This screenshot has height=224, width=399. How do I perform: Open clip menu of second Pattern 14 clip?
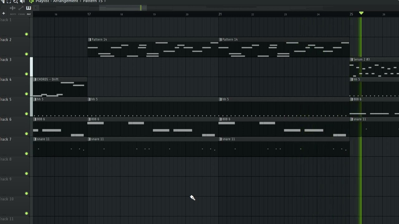pos(220,40)
